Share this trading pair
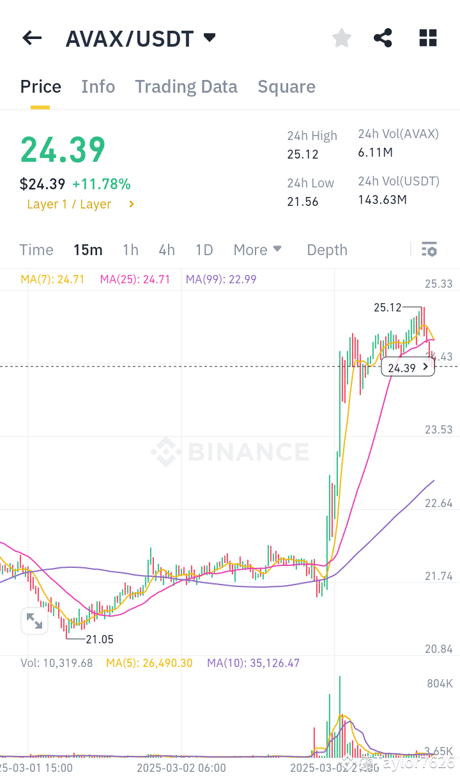 383,38
